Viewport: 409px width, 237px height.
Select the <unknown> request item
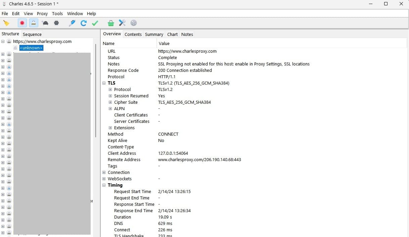(x=31, y=48)
